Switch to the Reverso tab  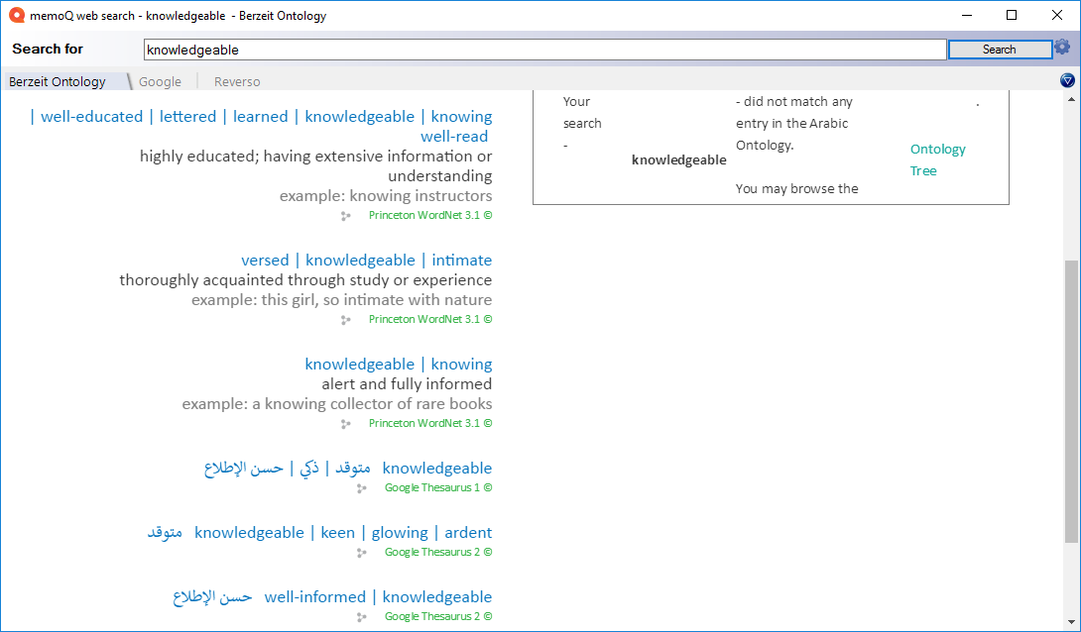pyautogui.click(x=237, y=81)
